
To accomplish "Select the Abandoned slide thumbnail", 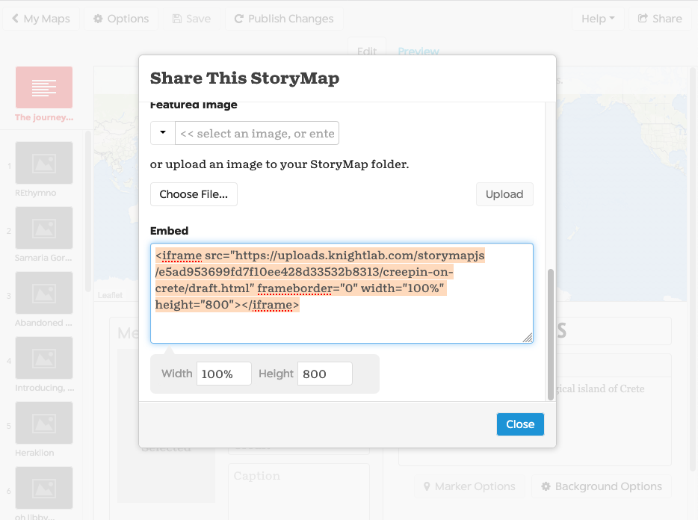I will click(x=44, y=293).
